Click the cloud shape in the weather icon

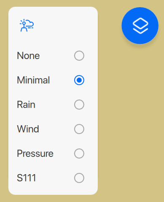tap(30, 24)
